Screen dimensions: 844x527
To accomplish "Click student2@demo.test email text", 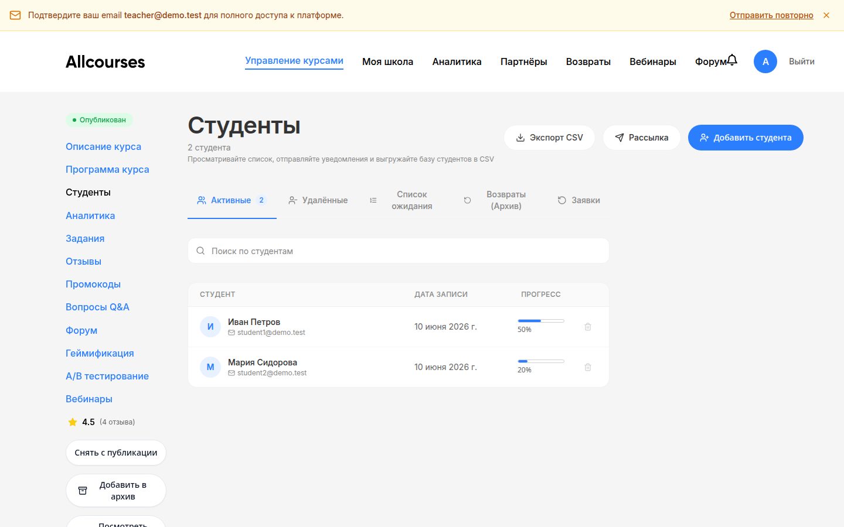I will (x=272, y=373).
